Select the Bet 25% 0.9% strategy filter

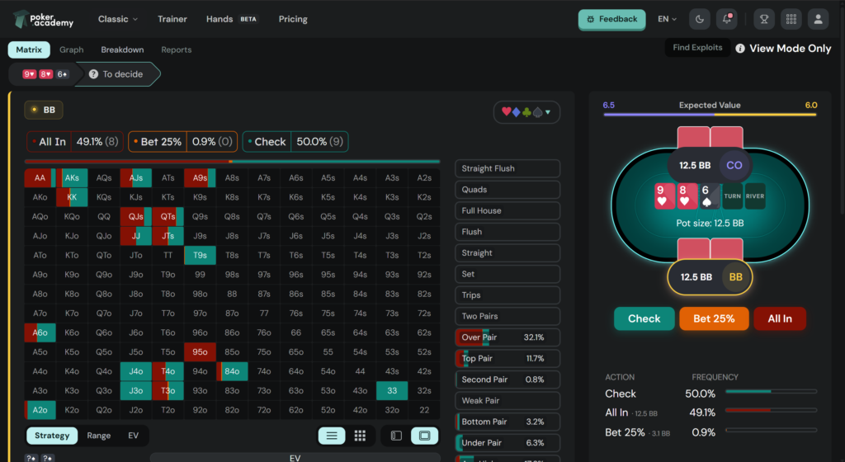183,142
